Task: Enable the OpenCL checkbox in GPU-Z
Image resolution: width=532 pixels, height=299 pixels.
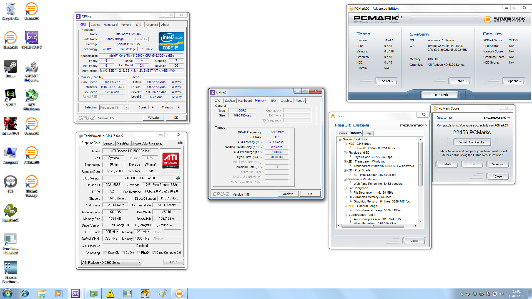Action: (x=105, y=253)
